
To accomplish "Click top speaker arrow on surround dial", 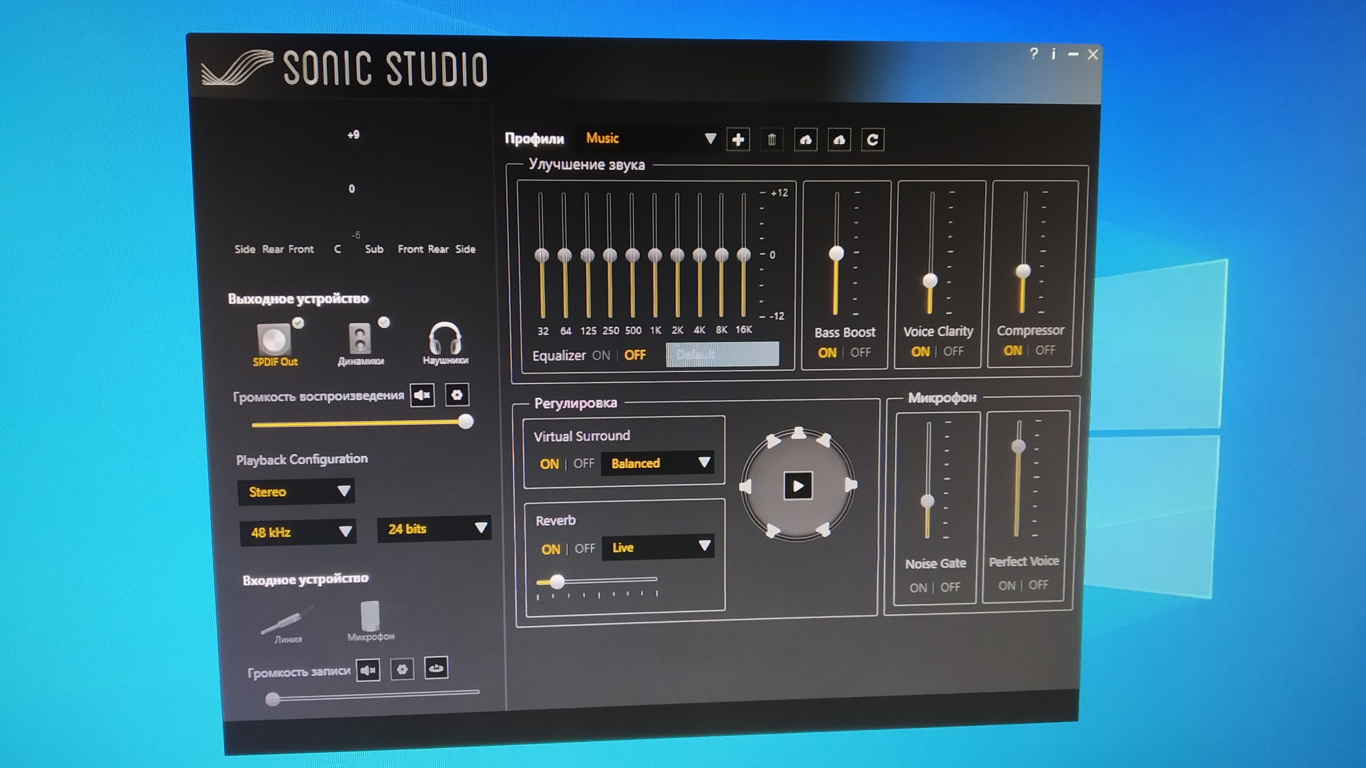I will tap(798, 434).
